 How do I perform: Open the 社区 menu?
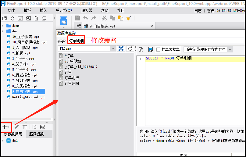pyautogui.click(x=121, y=10)
